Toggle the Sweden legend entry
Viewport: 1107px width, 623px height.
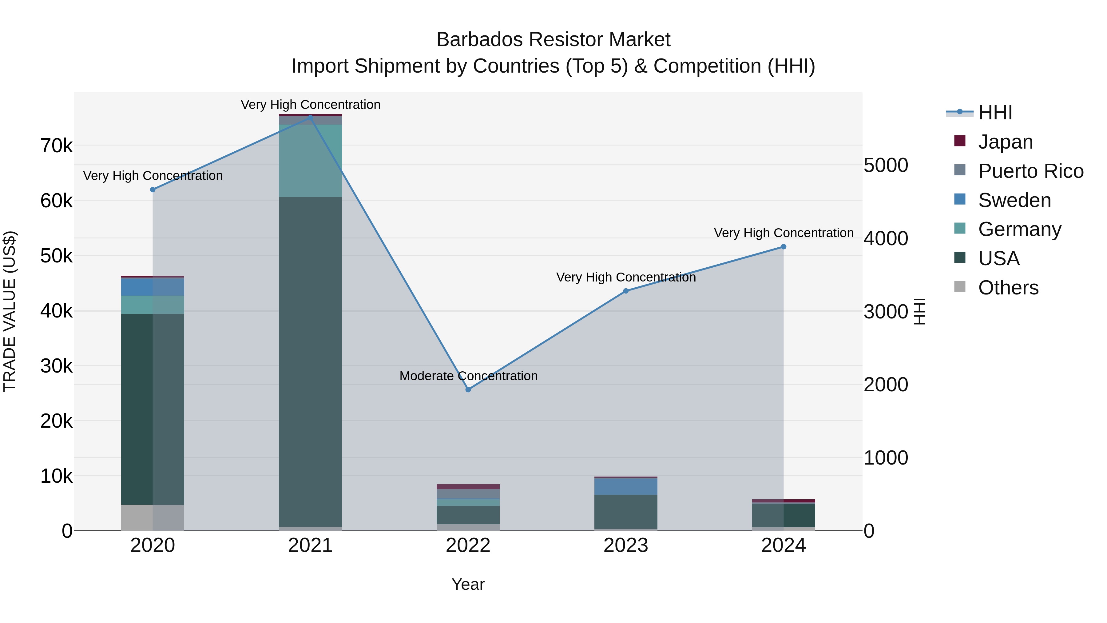[1002, 200]
